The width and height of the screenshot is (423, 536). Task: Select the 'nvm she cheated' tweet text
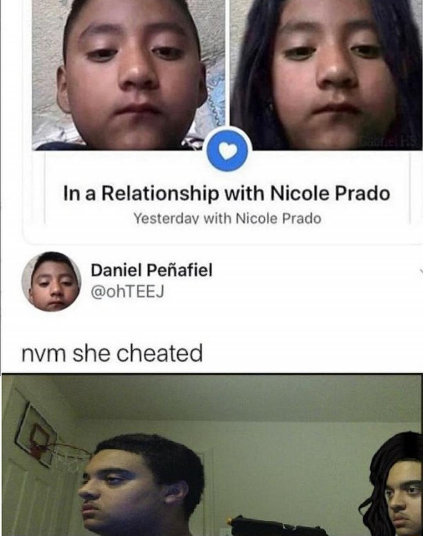click(112, 353)
